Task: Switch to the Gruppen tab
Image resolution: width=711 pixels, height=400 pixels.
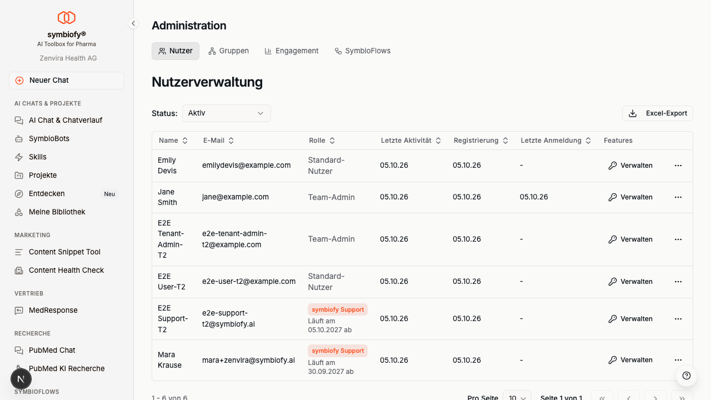Action: tap(228, 51)
